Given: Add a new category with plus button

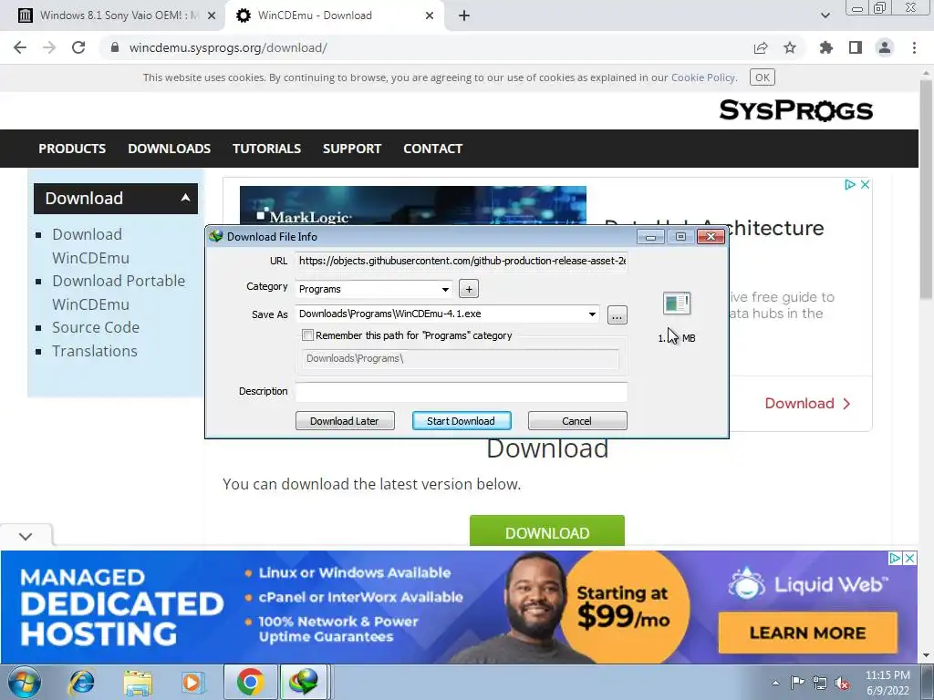Looking at the screenshot, I should click(x=469, y=289).
